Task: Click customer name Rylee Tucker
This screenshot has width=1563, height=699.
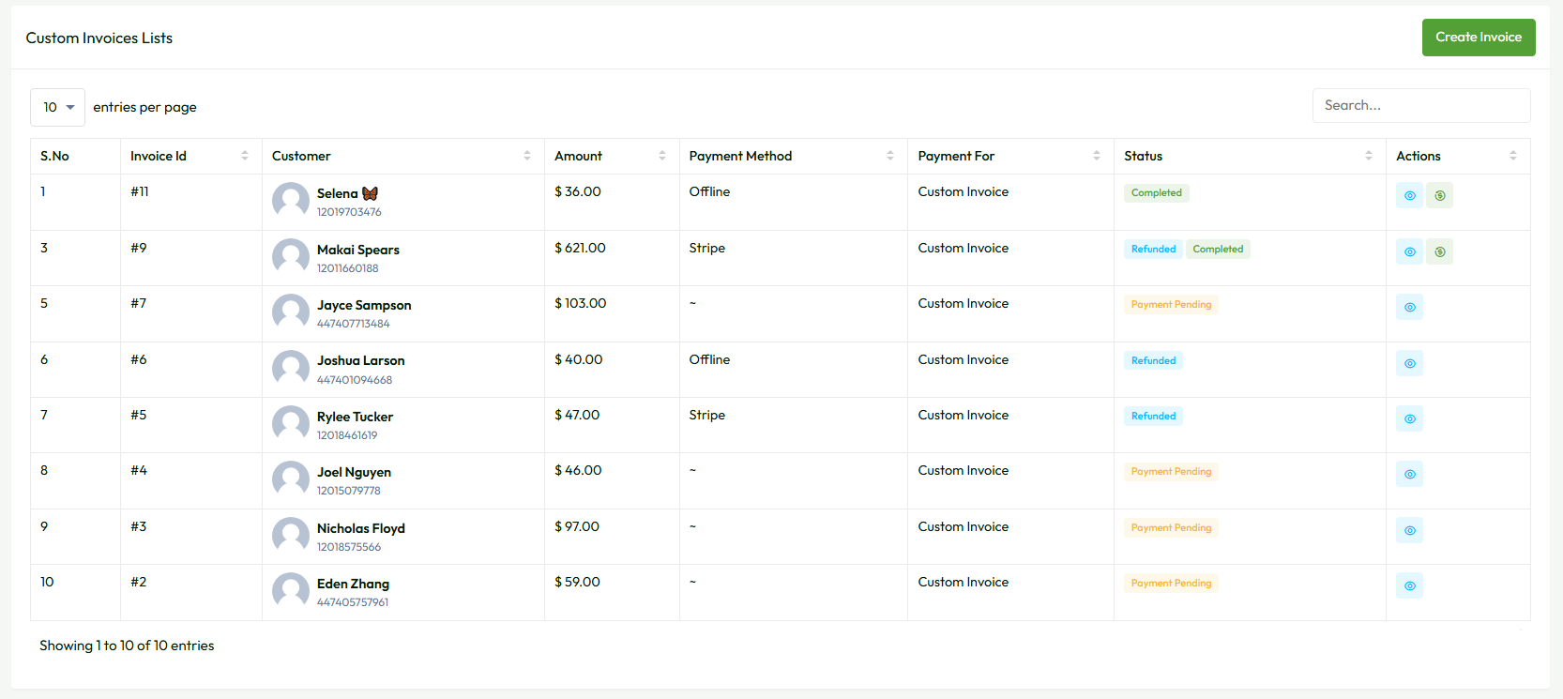Action: click(355, 417)
